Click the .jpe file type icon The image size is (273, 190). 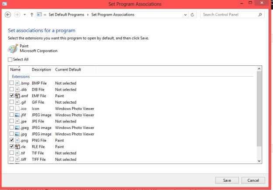17,121
